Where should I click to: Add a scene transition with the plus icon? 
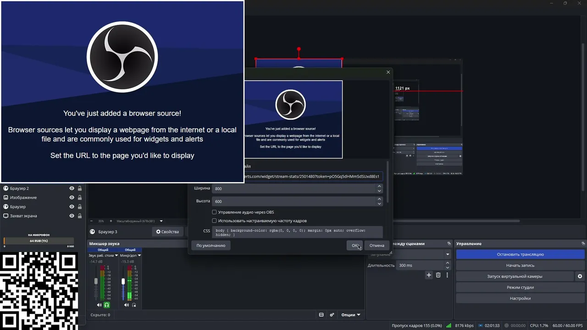tap(429, 275)
